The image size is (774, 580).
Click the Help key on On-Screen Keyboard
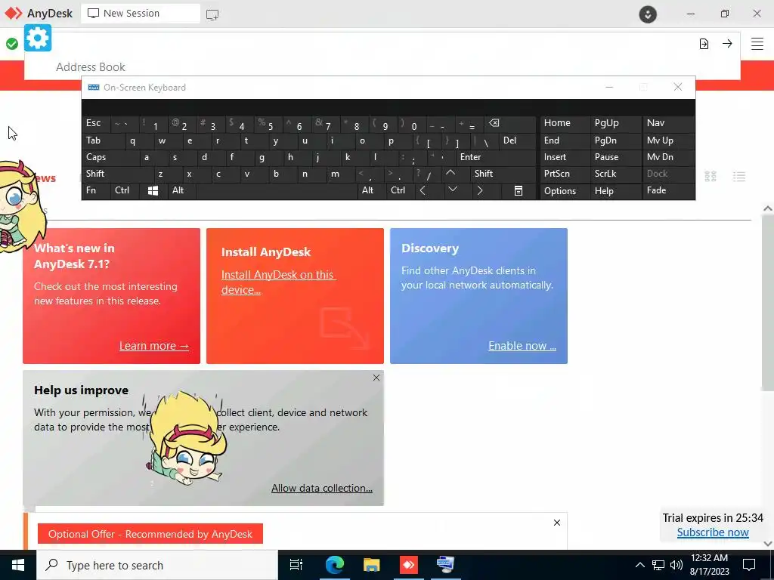615,191
